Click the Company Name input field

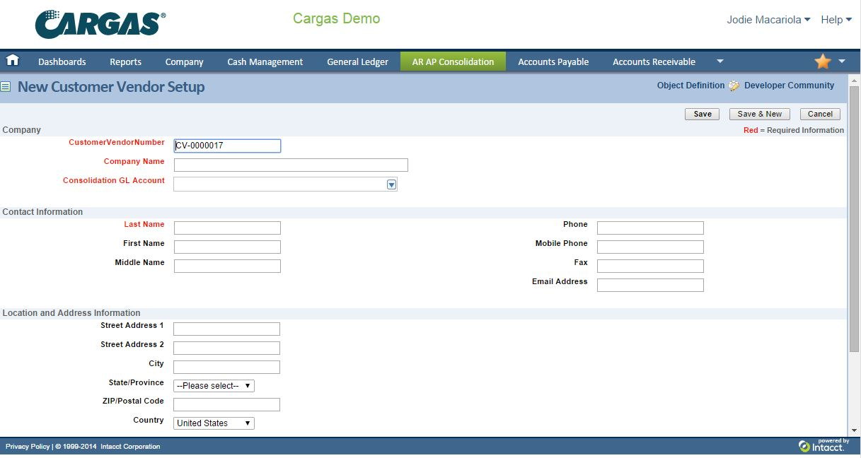(291, 165)
